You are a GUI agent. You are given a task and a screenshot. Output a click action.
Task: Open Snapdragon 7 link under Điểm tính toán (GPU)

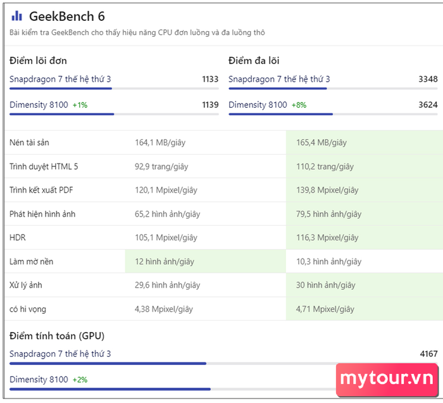coord(60,354)
